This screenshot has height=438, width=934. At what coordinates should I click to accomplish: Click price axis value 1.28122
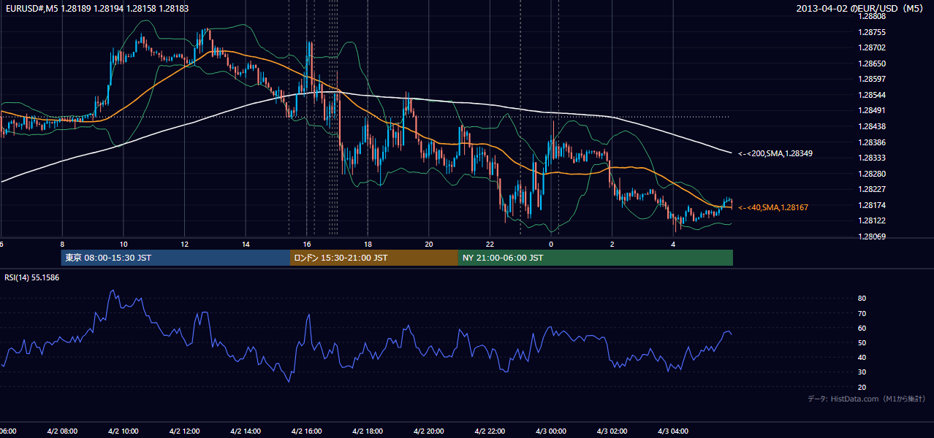click(x=873, y=220)
